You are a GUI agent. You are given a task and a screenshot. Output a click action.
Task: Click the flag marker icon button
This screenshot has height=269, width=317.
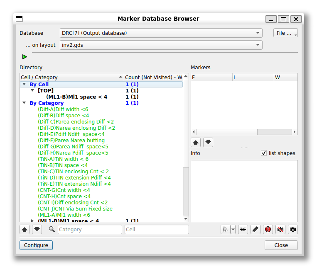point(226,230)
